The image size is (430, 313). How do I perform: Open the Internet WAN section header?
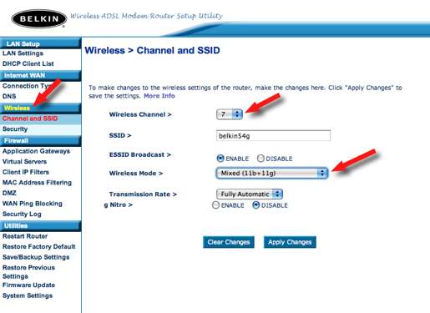coord(40,75)
